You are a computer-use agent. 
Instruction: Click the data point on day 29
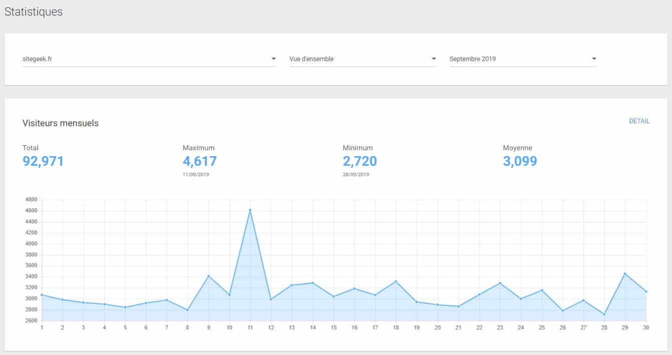(x=625, y=273)
